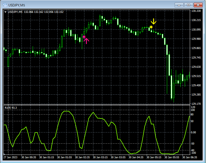Expand the chart header dropdown triangle
The height and width of the screenshot is (163, 206).
coord(6,12)
